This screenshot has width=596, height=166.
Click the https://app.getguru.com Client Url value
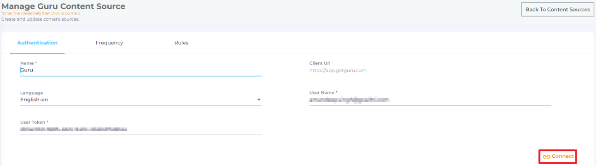click(338, 71)
